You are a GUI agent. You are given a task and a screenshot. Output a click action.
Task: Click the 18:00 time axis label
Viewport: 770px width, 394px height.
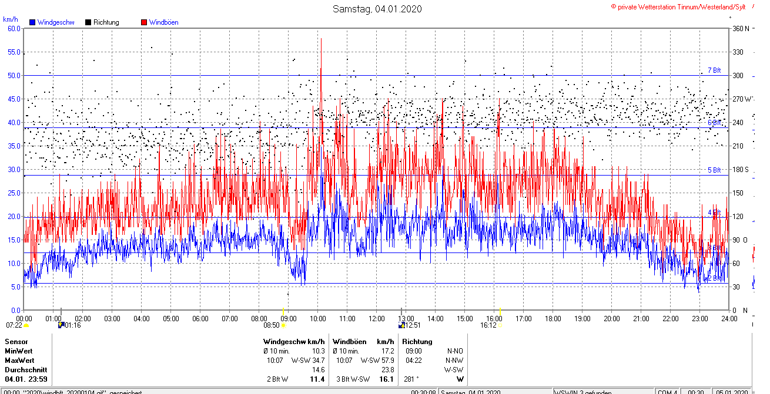click(553, 319)
